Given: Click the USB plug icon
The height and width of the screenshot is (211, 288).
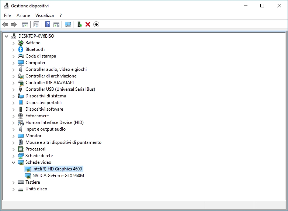Looking at the screenshot, I should click(x=21, y=89).
